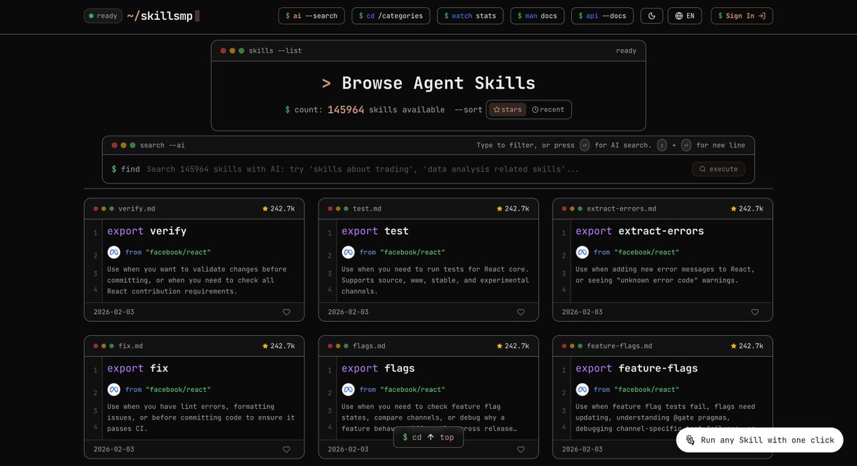Click the Meta logo in fix card
This screenshot has width=857, height=466.
tap(114, 390)
